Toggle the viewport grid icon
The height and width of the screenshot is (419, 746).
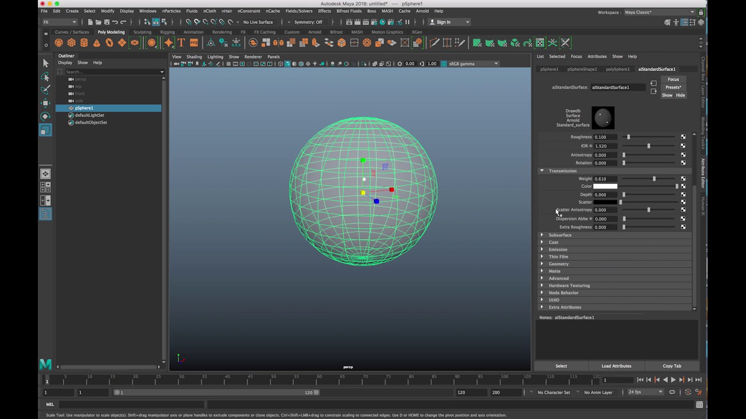click(x=228, y=63)
